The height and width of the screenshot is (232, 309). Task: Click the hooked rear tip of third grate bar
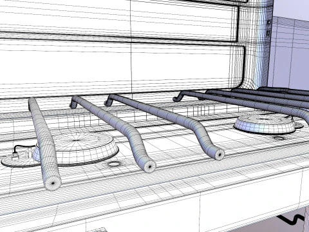coord(108,102)
